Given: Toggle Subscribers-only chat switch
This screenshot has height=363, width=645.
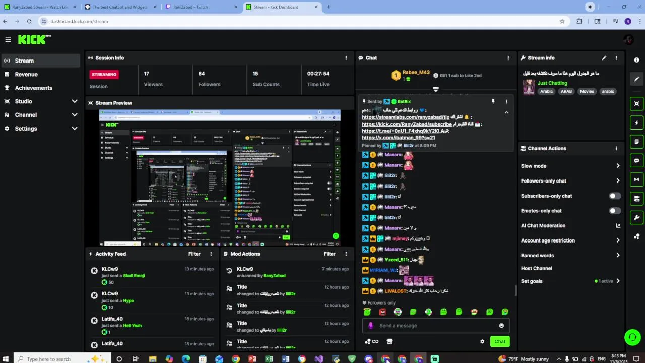Looking at the screenshot, I should 615,196.
